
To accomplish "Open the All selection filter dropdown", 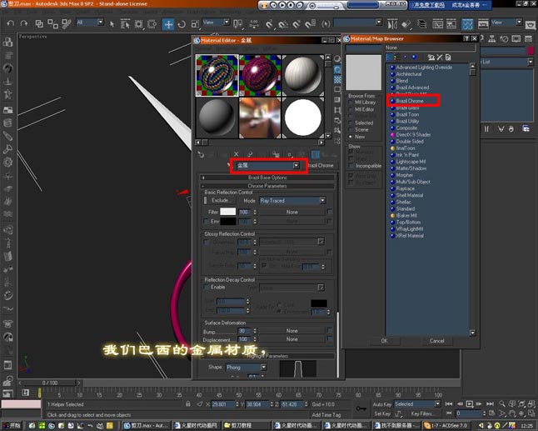I will pyautogui.click(x=100, y=23).
